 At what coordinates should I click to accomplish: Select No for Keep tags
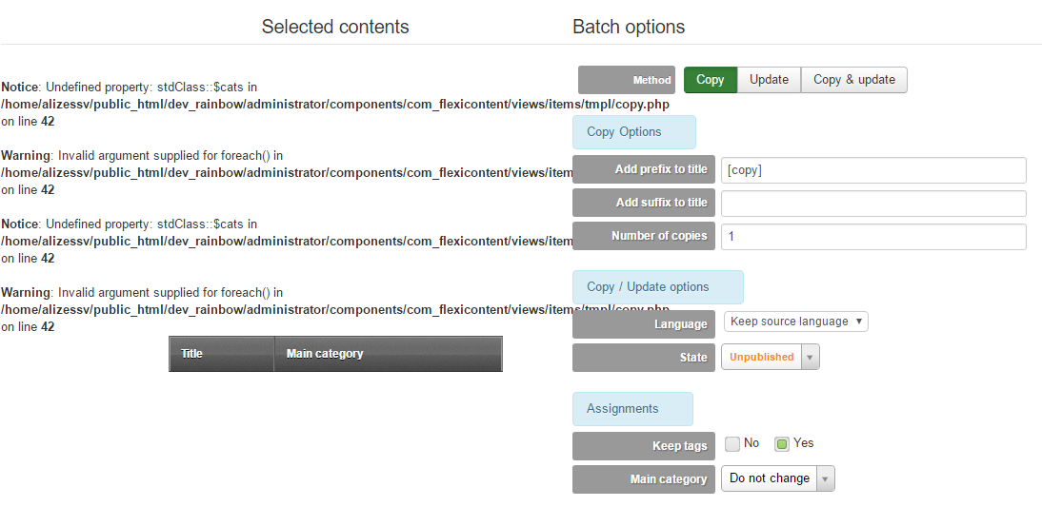pyautogui.click(x=732, y=444)
